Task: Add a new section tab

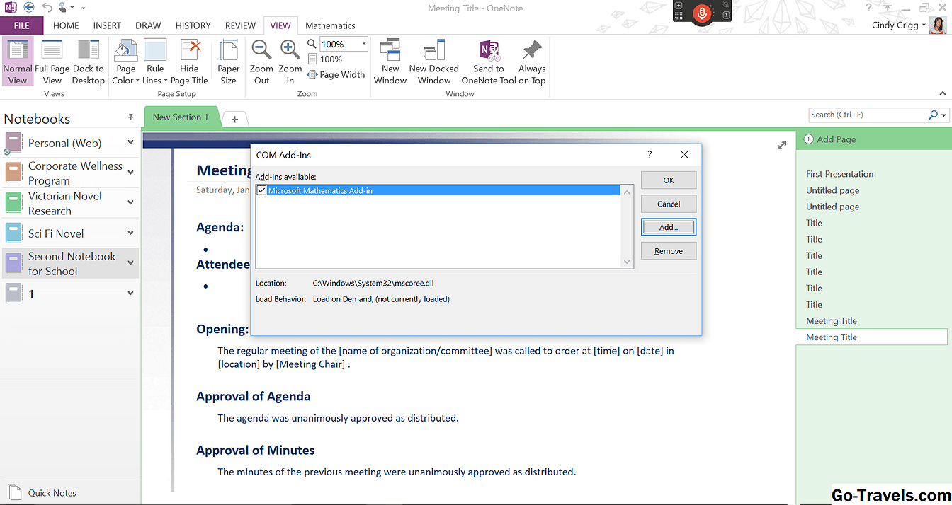Action: click(x=234, y=118)
